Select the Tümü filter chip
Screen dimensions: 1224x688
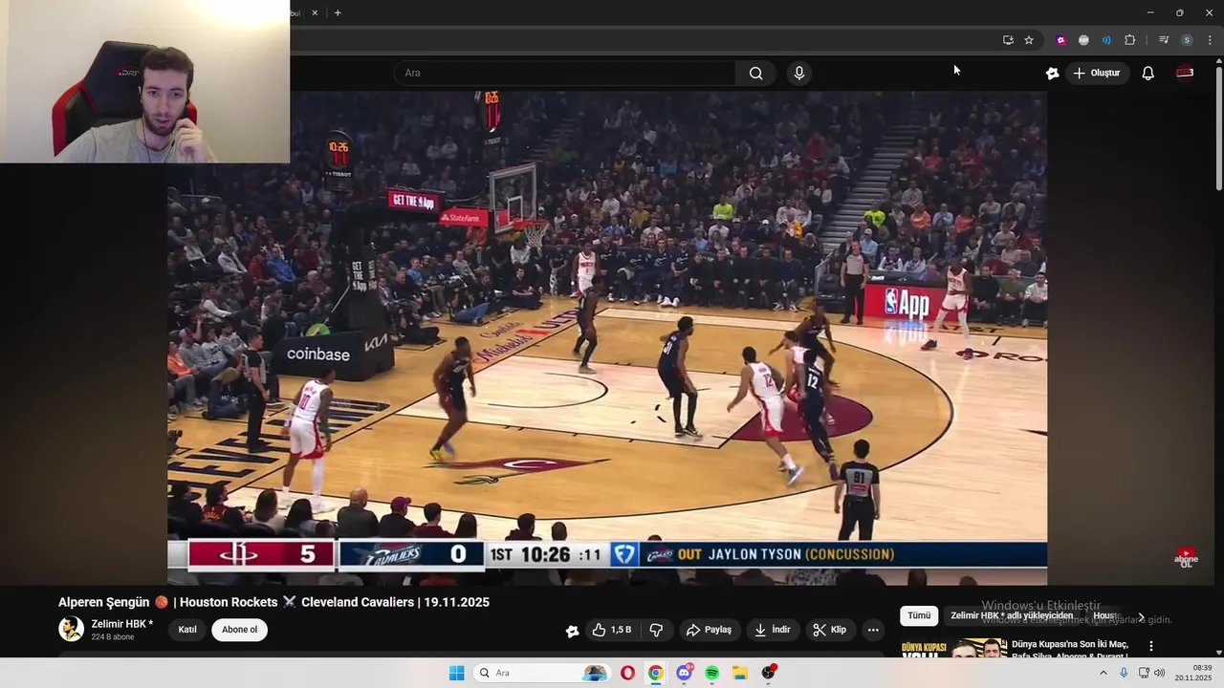919,616
